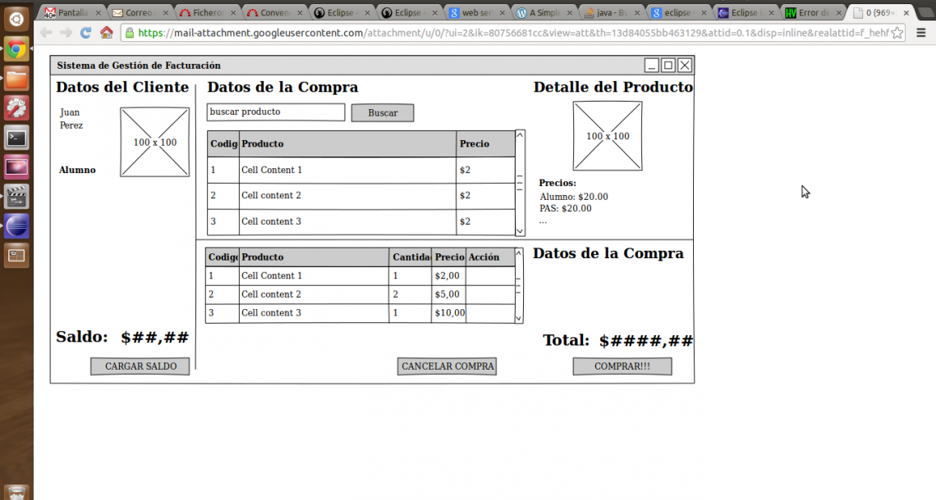Click the CARGAR SALDO button
Screen dimensions: 936x500
tap(140, 366)
